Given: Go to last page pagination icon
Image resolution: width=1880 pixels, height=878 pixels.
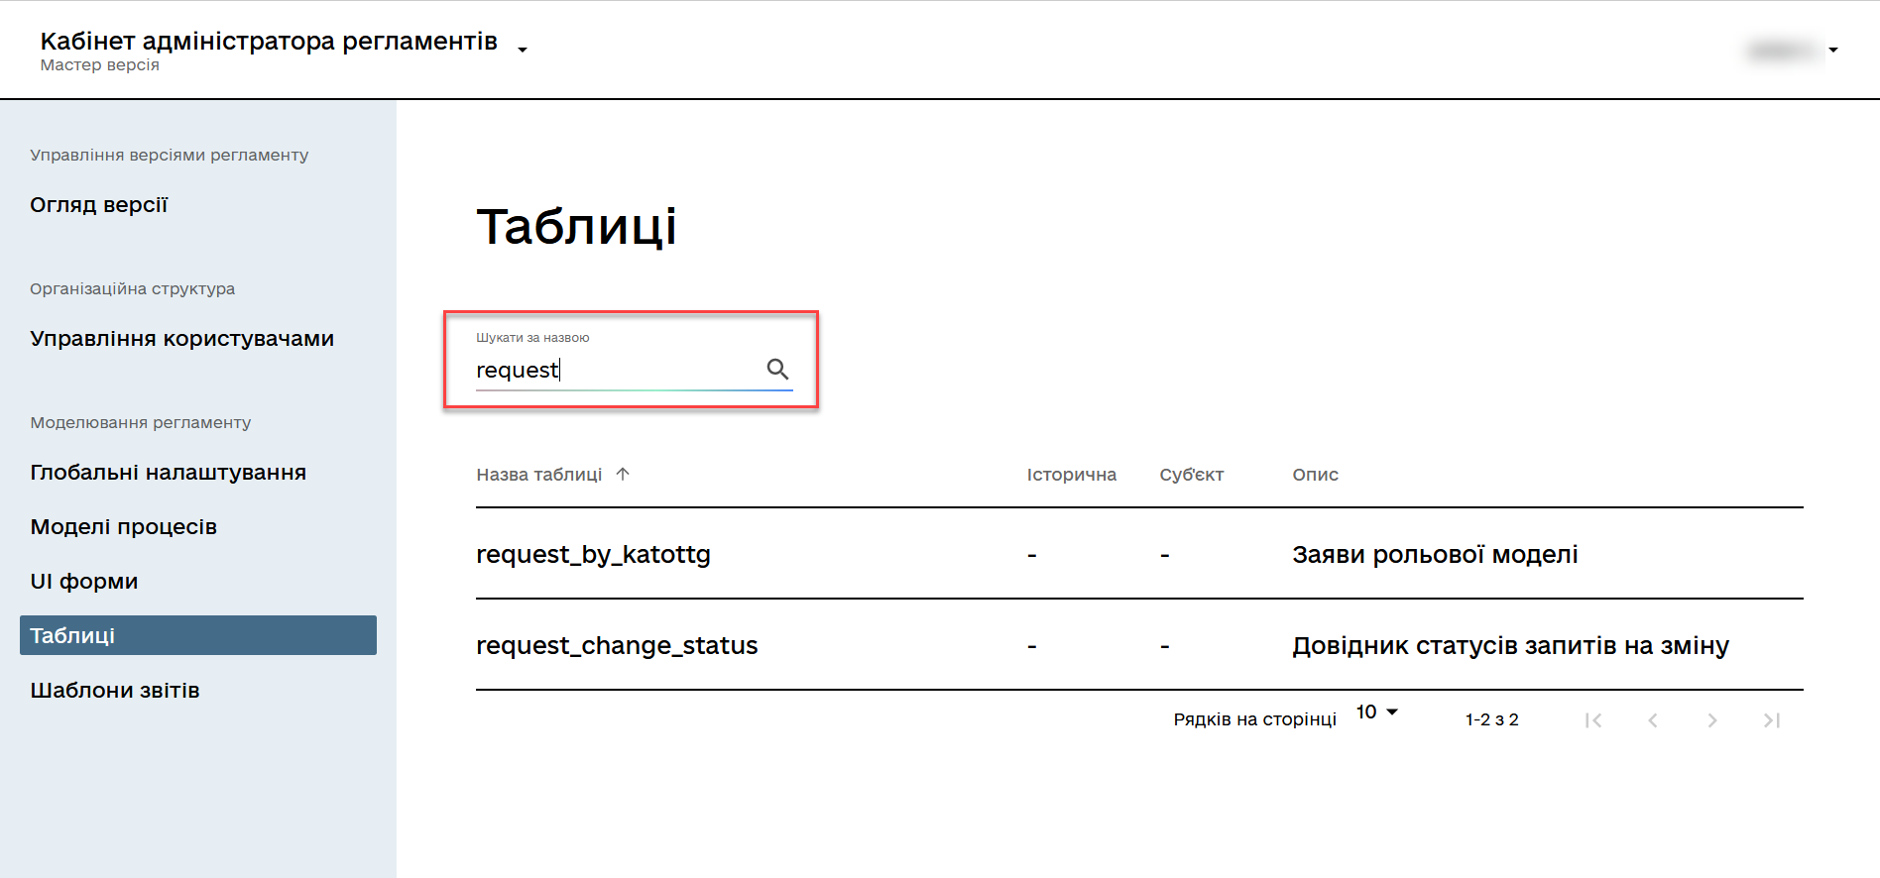Looking at the screenshot, I should (x=1772, y=720).
